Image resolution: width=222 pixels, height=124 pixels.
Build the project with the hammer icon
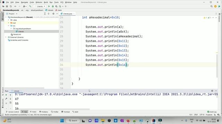click(x=30, y=6)
